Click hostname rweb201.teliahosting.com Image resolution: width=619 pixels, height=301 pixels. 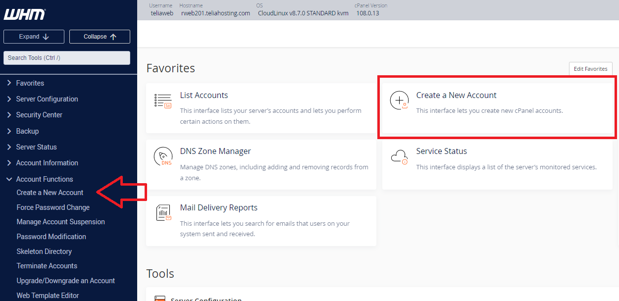[214, 13]
